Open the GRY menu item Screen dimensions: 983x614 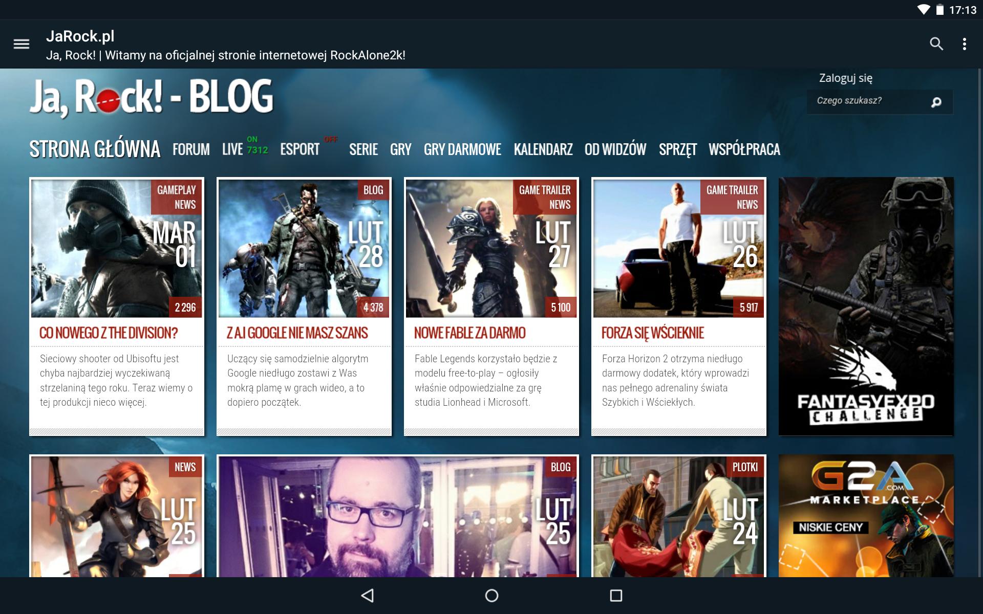coord(400,149)
